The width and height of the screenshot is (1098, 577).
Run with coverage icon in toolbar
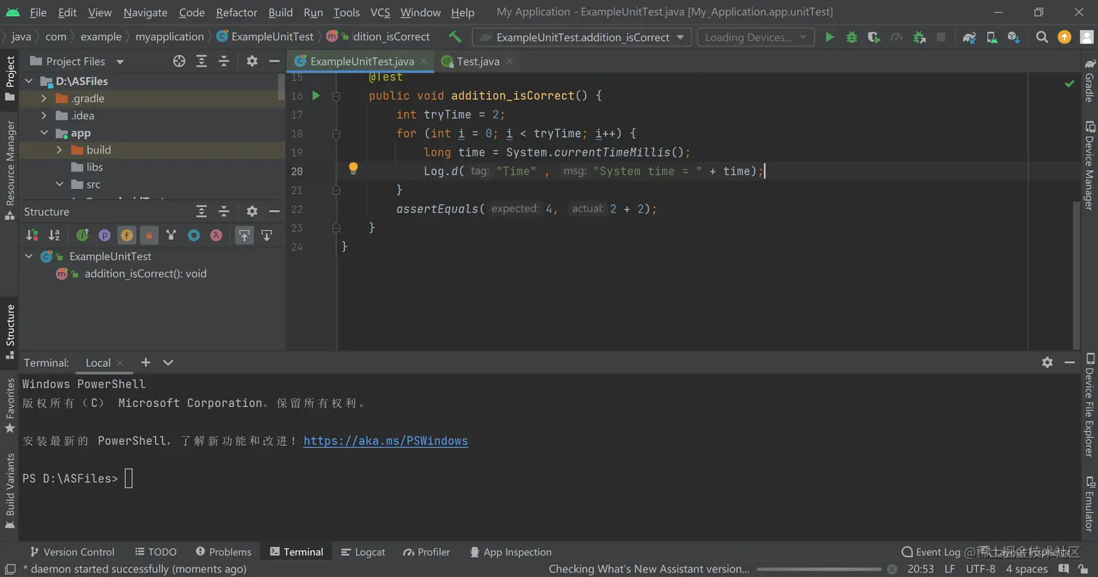pyautogui.click(x=874, y=37)
